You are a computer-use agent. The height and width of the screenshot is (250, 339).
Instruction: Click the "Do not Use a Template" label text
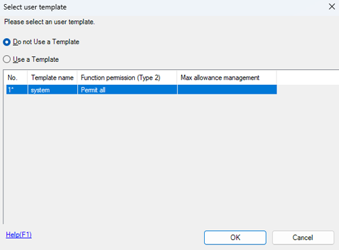point(46,42)
